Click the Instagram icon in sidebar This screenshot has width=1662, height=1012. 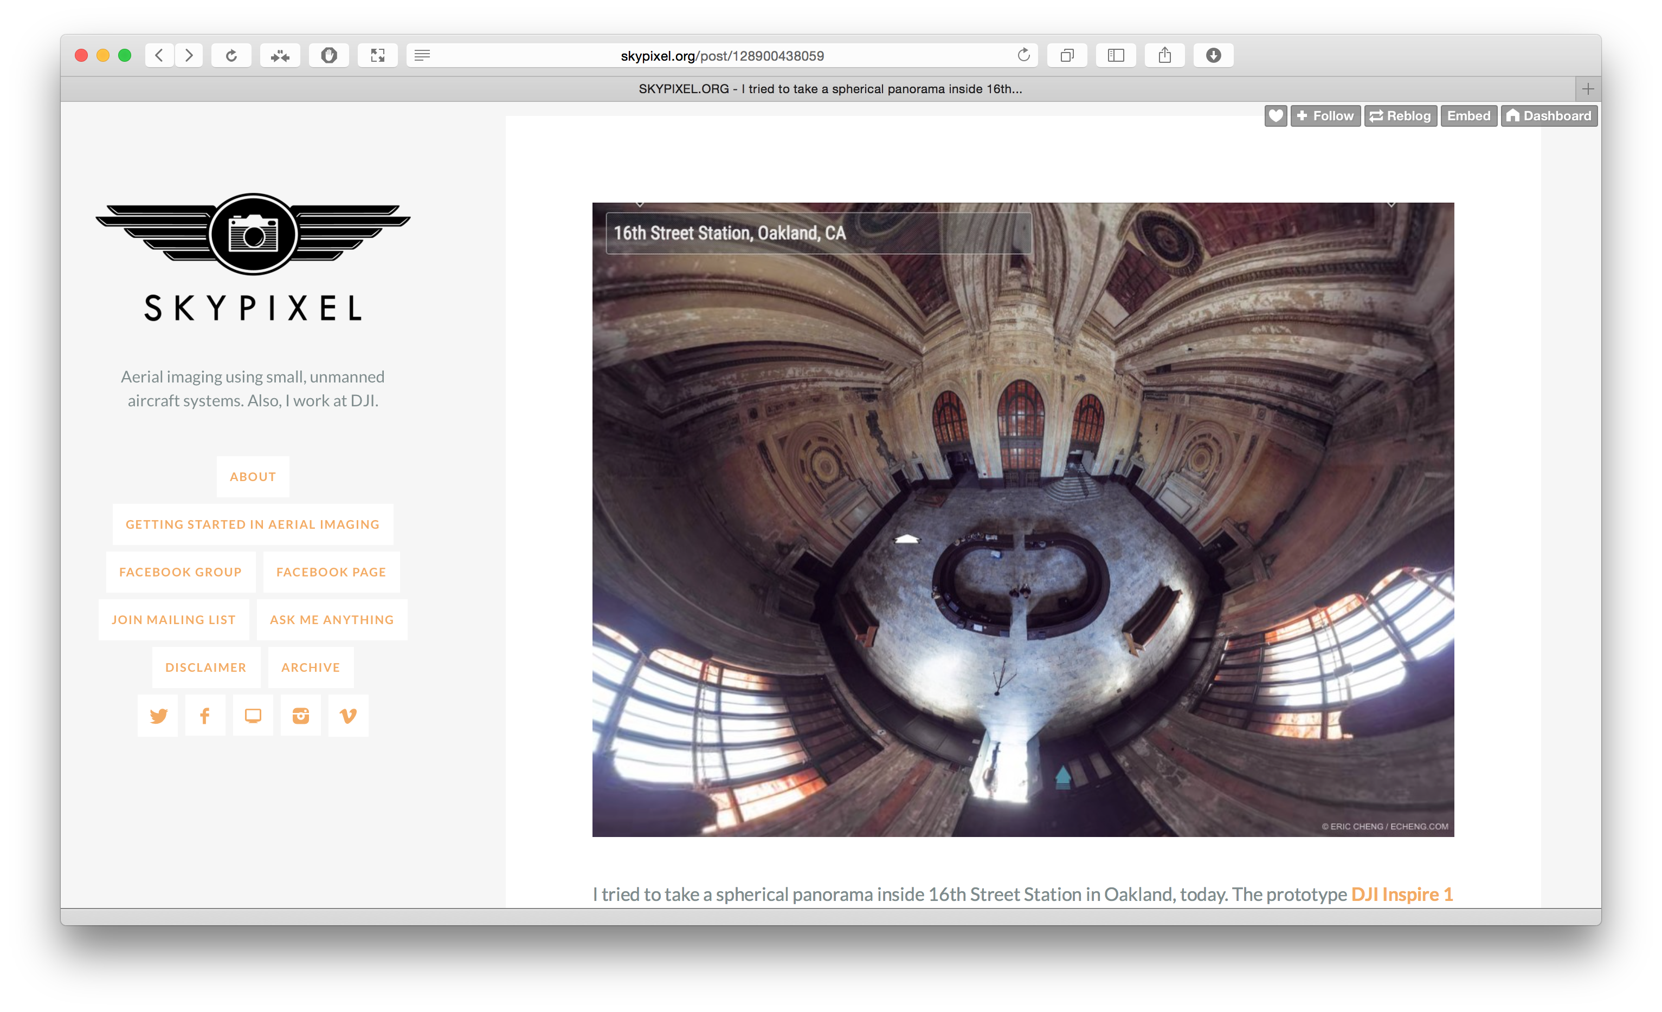point(300,715)
